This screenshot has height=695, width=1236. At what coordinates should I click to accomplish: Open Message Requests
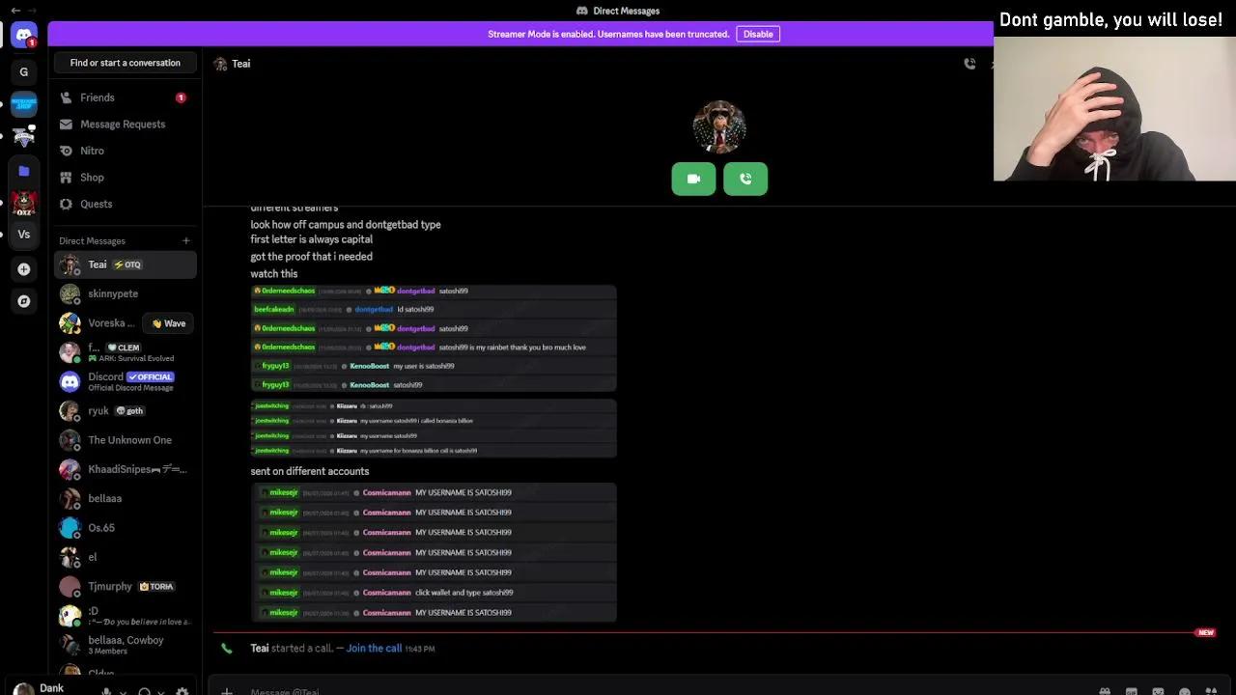pos(126,125)
